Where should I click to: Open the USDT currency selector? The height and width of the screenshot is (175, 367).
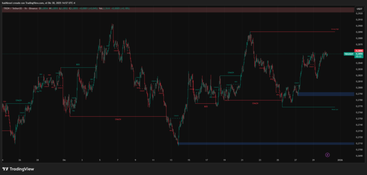pyautogui.click(x=359, y=9)
